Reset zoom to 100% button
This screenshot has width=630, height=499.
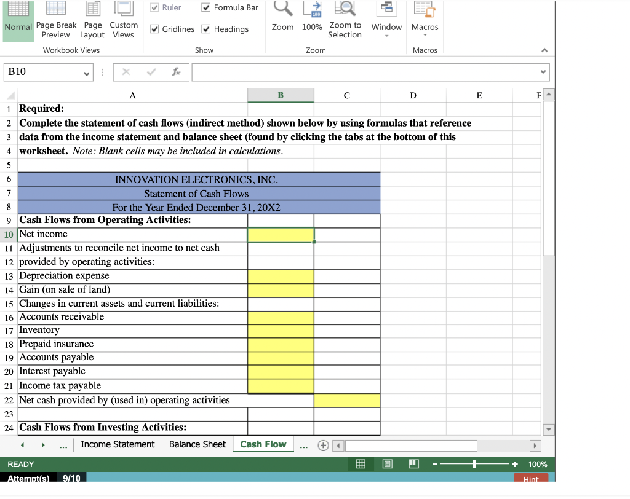click(x=312, y=17)
